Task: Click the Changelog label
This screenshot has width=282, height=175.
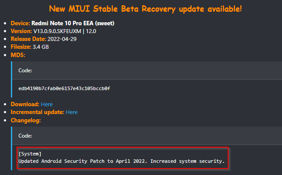Action: (26, 120)
